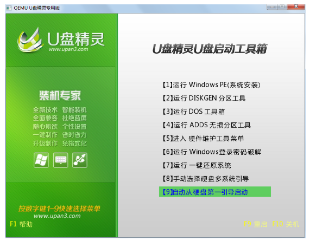Click www.upan3.com link at panel bottom
Screen dimensions: 310x241
[x=57, y=216]
